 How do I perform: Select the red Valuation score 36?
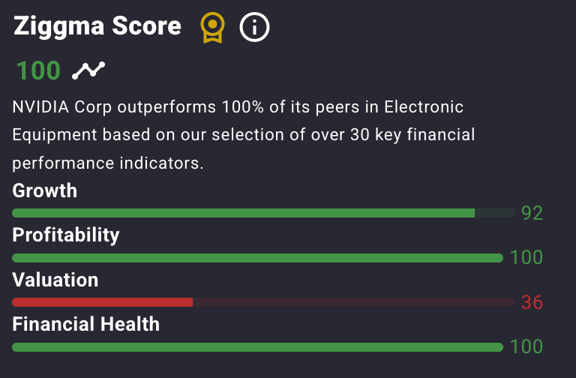(x=532, y=302)
